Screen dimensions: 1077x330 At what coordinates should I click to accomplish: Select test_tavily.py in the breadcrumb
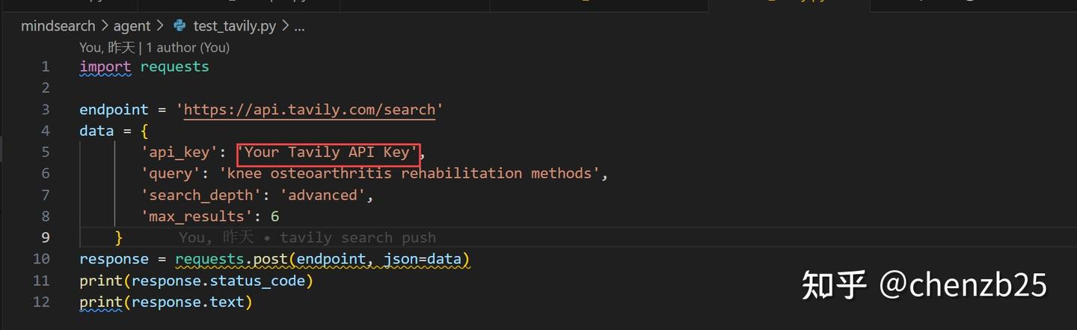tap(234, 26)
